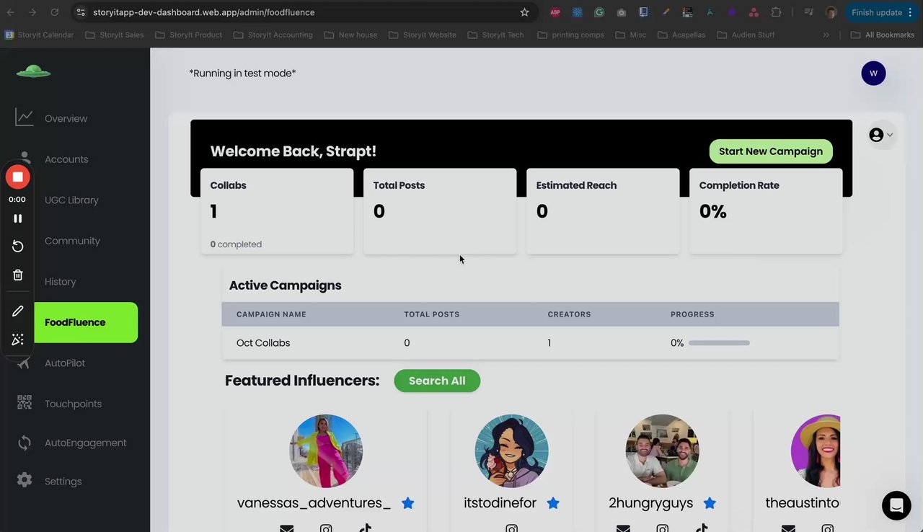
Task: Open Community in the sidebar
Action: 72,241
